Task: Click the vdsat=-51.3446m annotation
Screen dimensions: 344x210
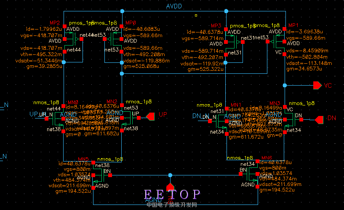Action: (x=39, y=60)
